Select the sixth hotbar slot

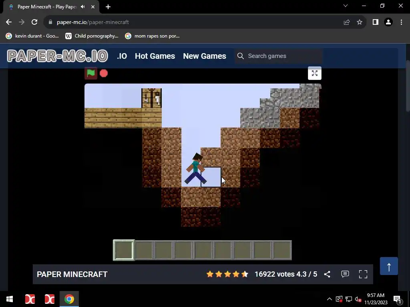[223, 250]
